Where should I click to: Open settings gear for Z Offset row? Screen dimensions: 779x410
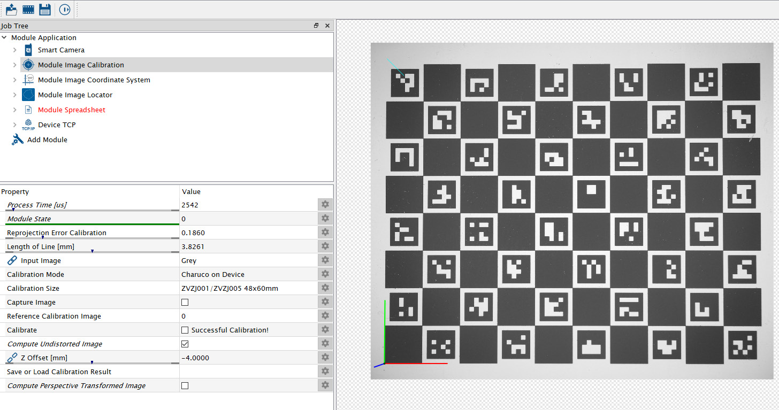pyautogui.click(x=325, y=358)
